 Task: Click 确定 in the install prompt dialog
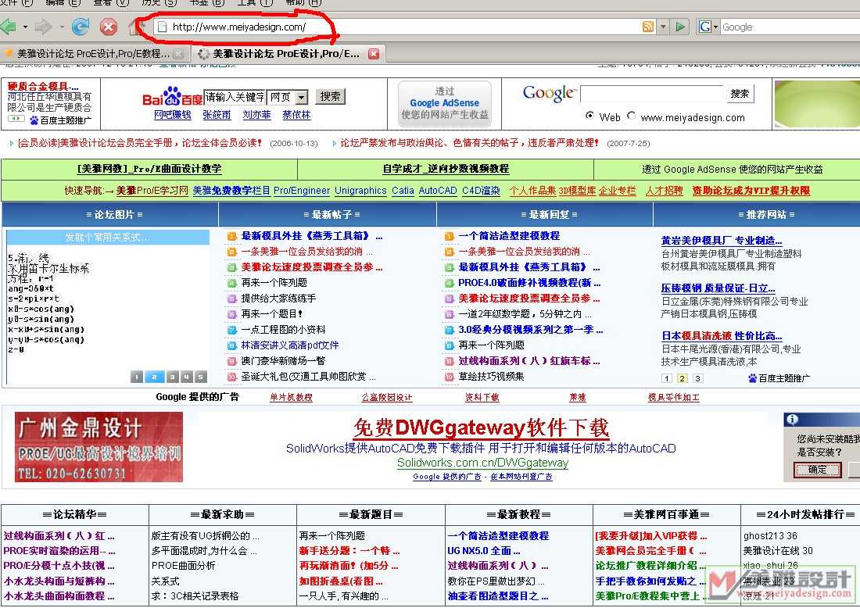817,470
